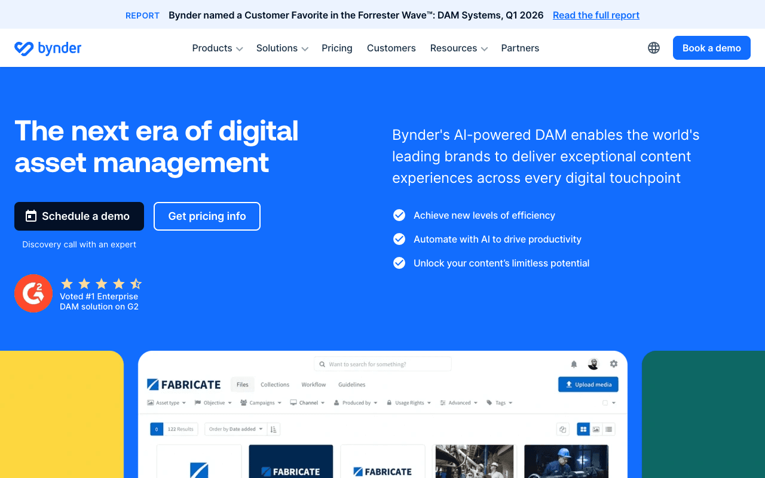Open the Advanced filter
The height and width of the screenshot is (478, 765).
coord(458,403)
